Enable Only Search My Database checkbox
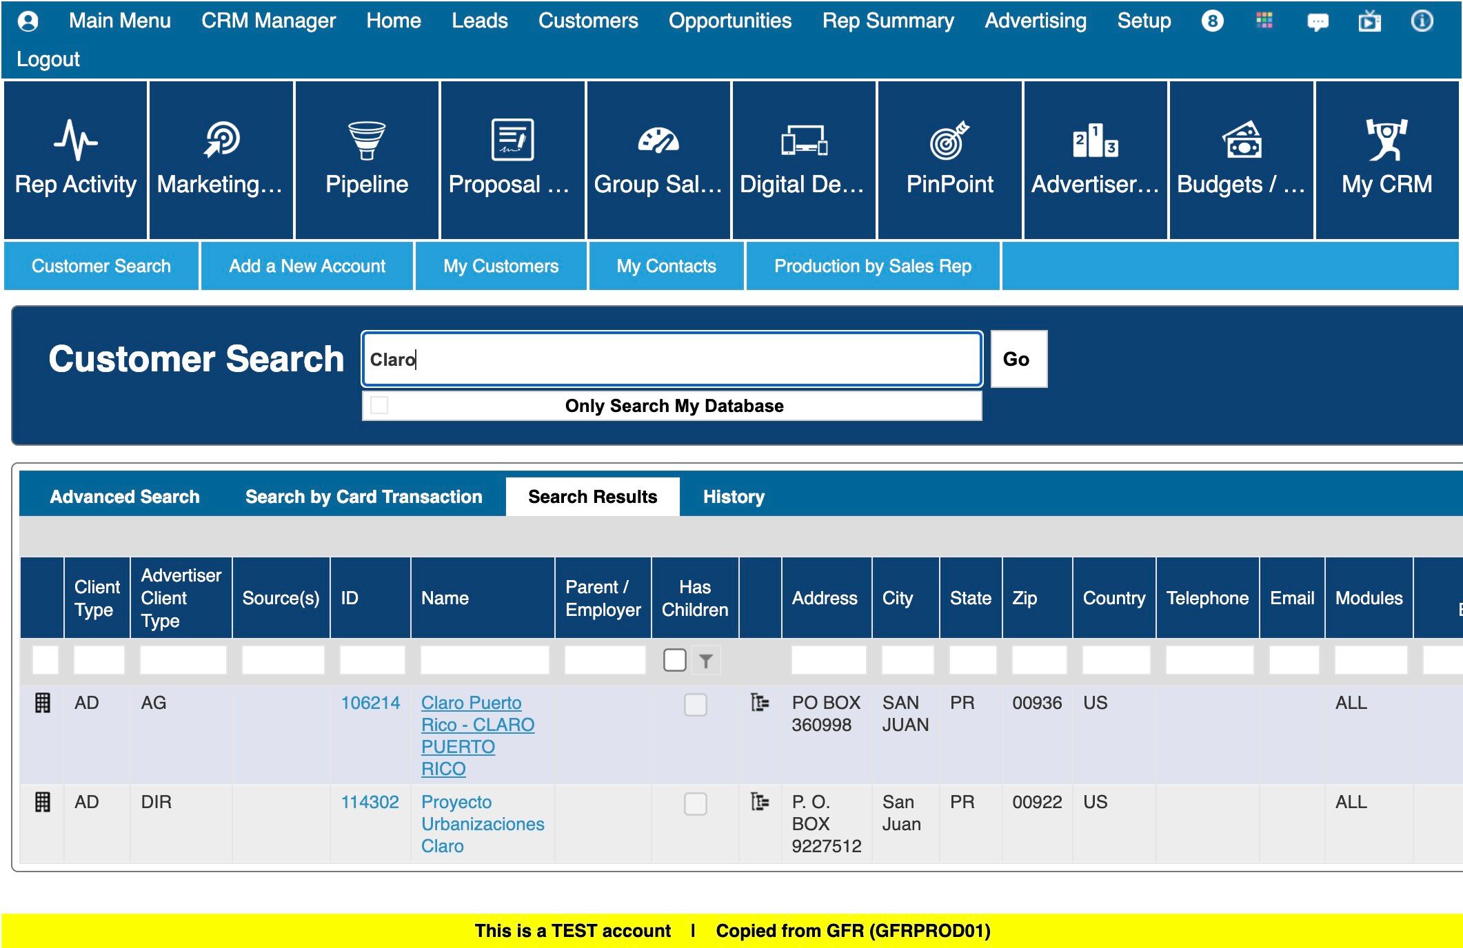 379,405
